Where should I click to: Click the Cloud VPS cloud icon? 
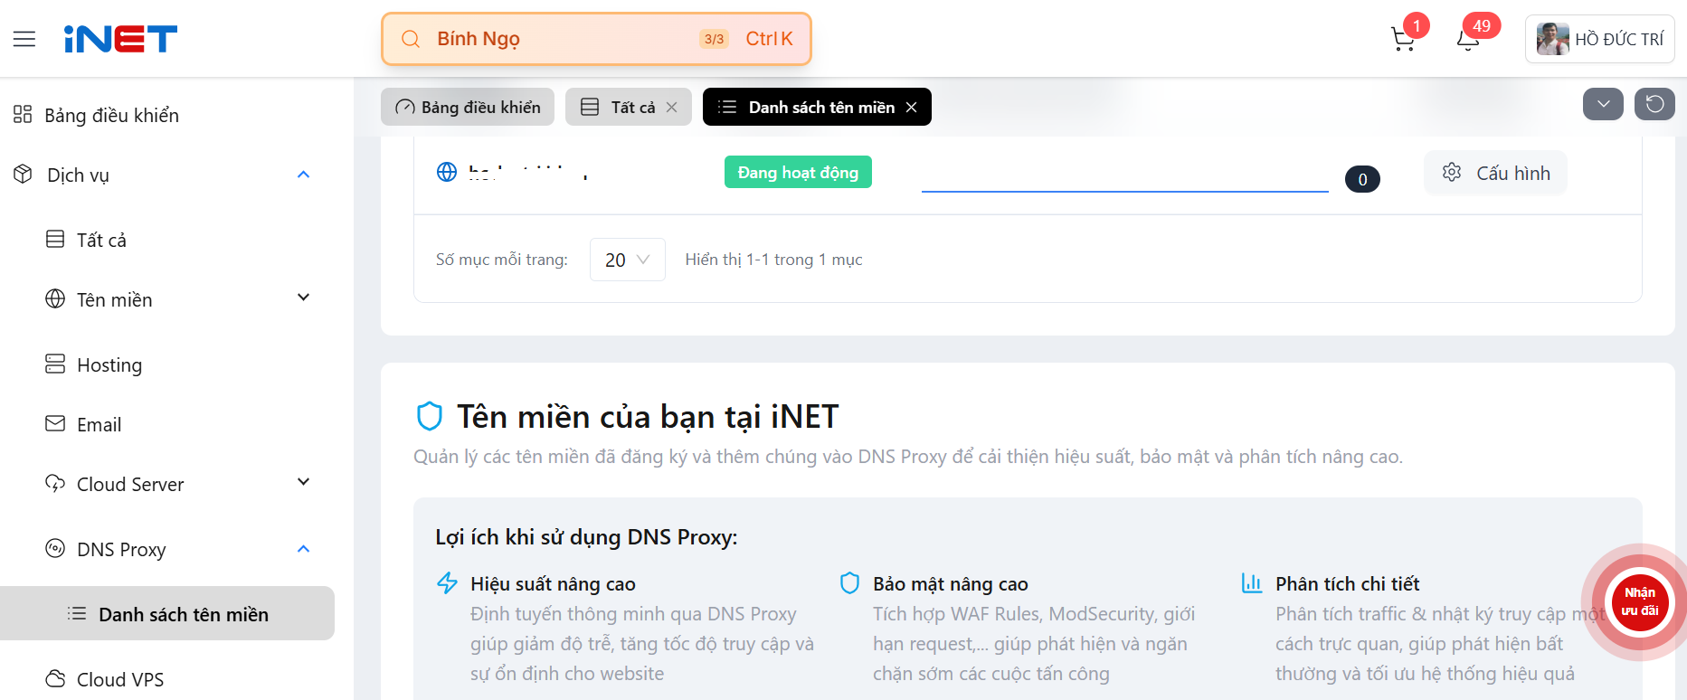[x=55, y=678]
